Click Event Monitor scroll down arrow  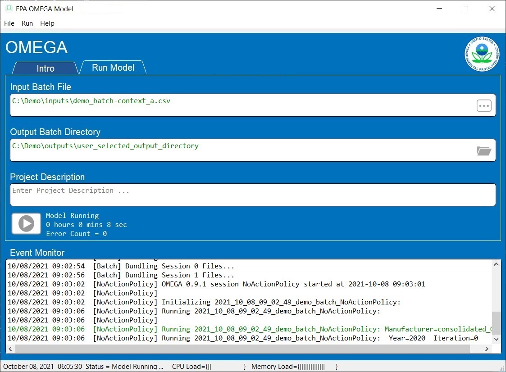point(497,339)
